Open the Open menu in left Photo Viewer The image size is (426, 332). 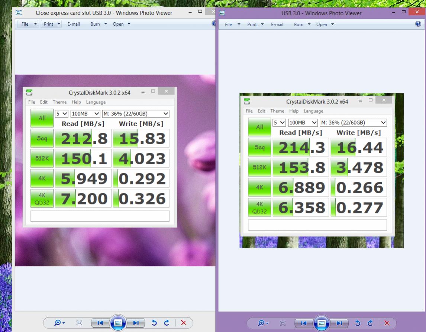coord(122,24)
